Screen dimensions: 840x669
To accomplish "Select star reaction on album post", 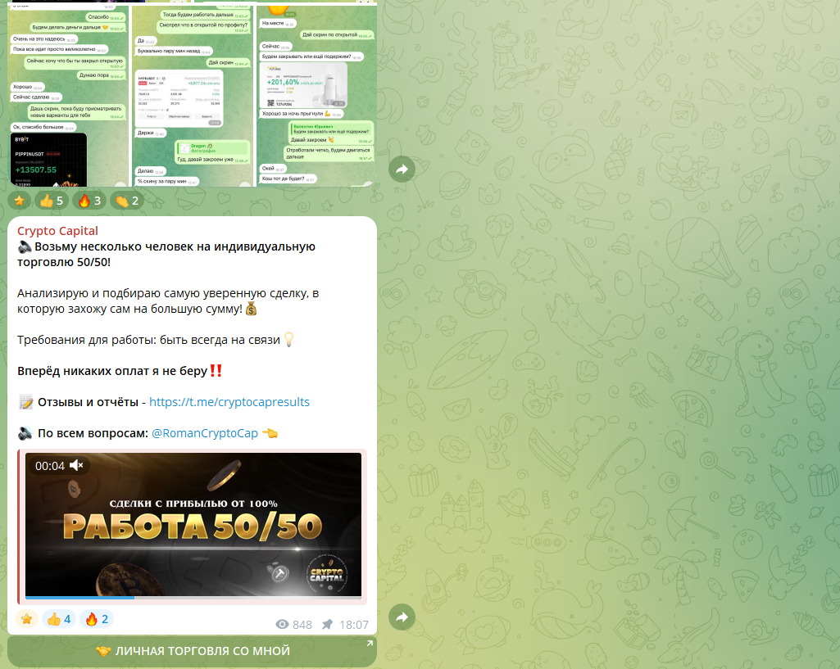I will point(20,201).
